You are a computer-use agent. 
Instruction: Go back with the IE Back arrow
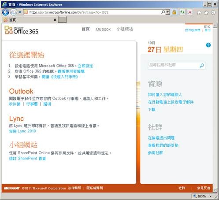[x=6, y=12]
